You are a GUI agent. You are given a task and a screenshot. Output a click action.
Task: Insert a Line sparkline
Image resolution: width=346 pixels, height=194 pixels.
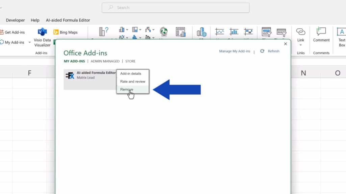pos(220,32)
